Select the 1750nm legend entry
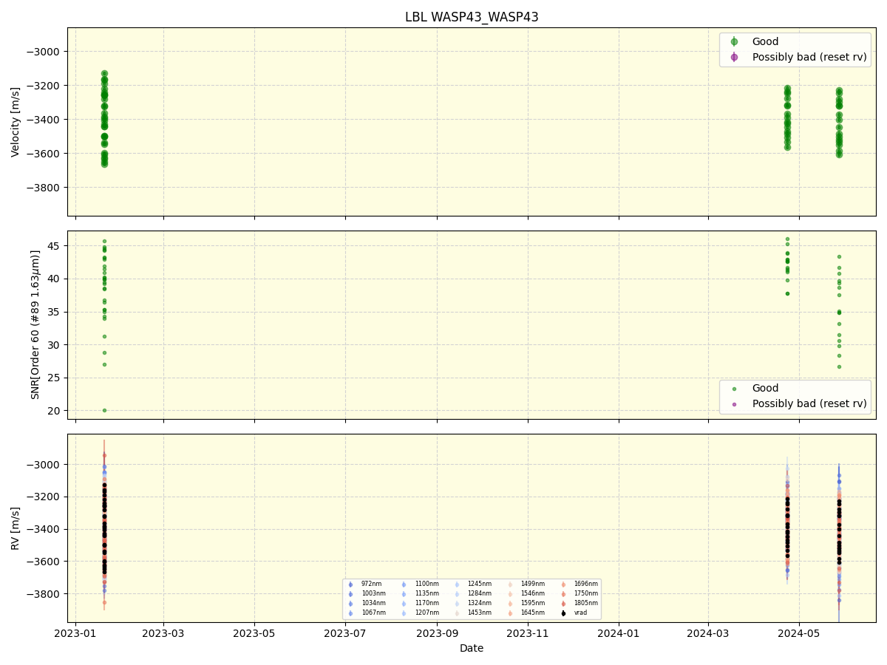 586,593
